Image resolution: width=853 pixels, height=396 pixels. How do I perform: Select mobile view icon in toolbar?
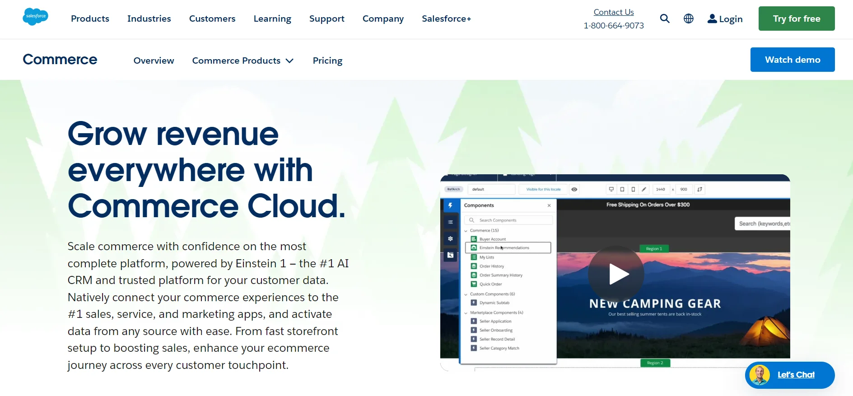[633, 190]
